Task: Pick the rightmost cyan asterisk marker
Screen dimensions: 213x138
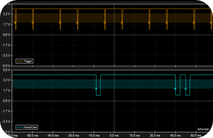Action: (185, 89)
